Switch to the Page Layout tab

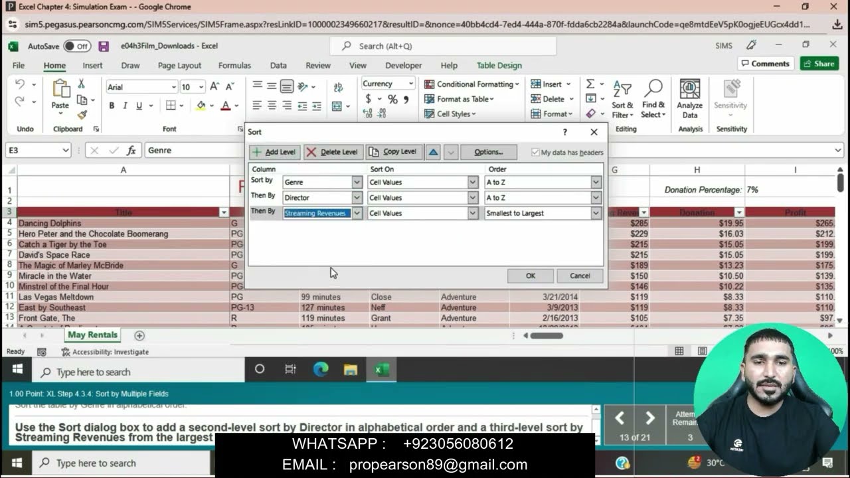[179, 66]
